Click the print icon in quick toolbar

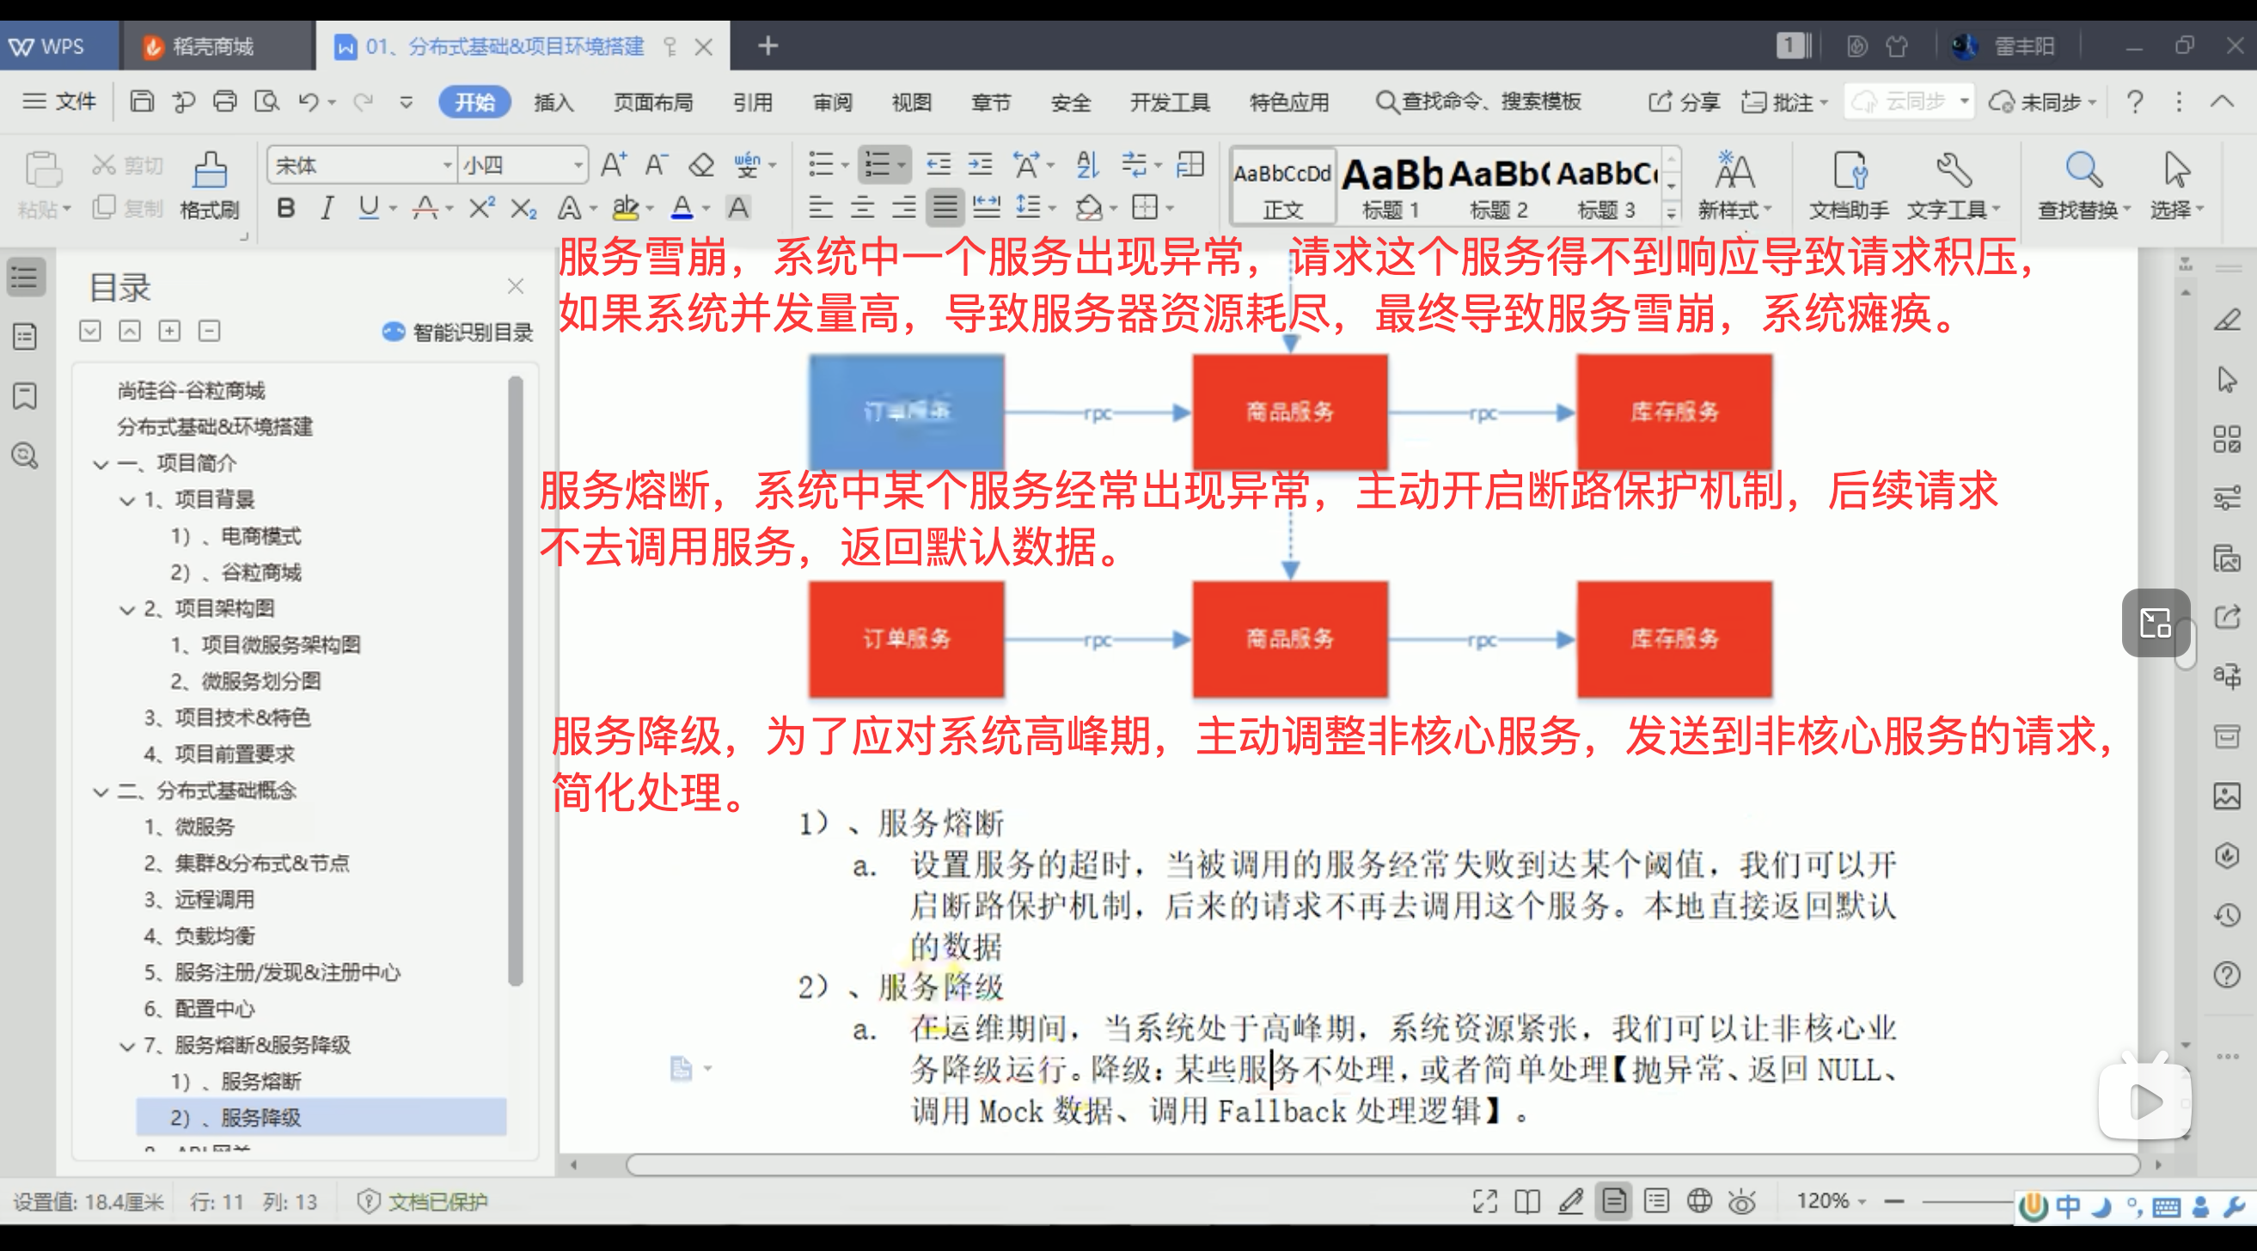225,101
